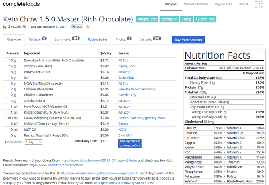Click the Dymatize Nutrition Elite ingredient name

tap(54, 61)
